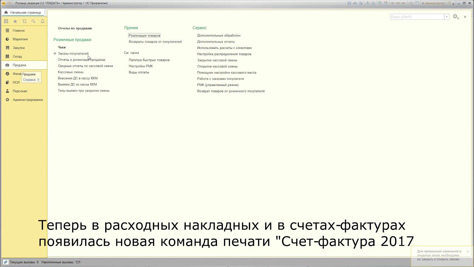
Task: Open Внесения ДС в кассу ККМ
Action: 78,78
